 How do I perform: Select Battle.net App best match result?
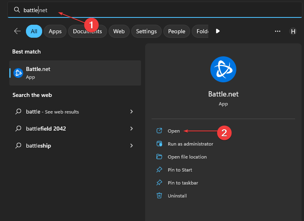point(75,73)
